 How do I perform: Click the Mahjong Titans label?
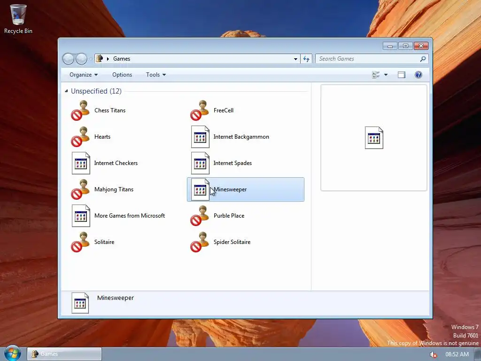click(114, 190)
